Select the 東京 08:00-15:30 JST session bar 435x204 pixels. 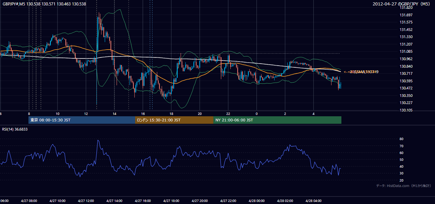coord(82,120)
